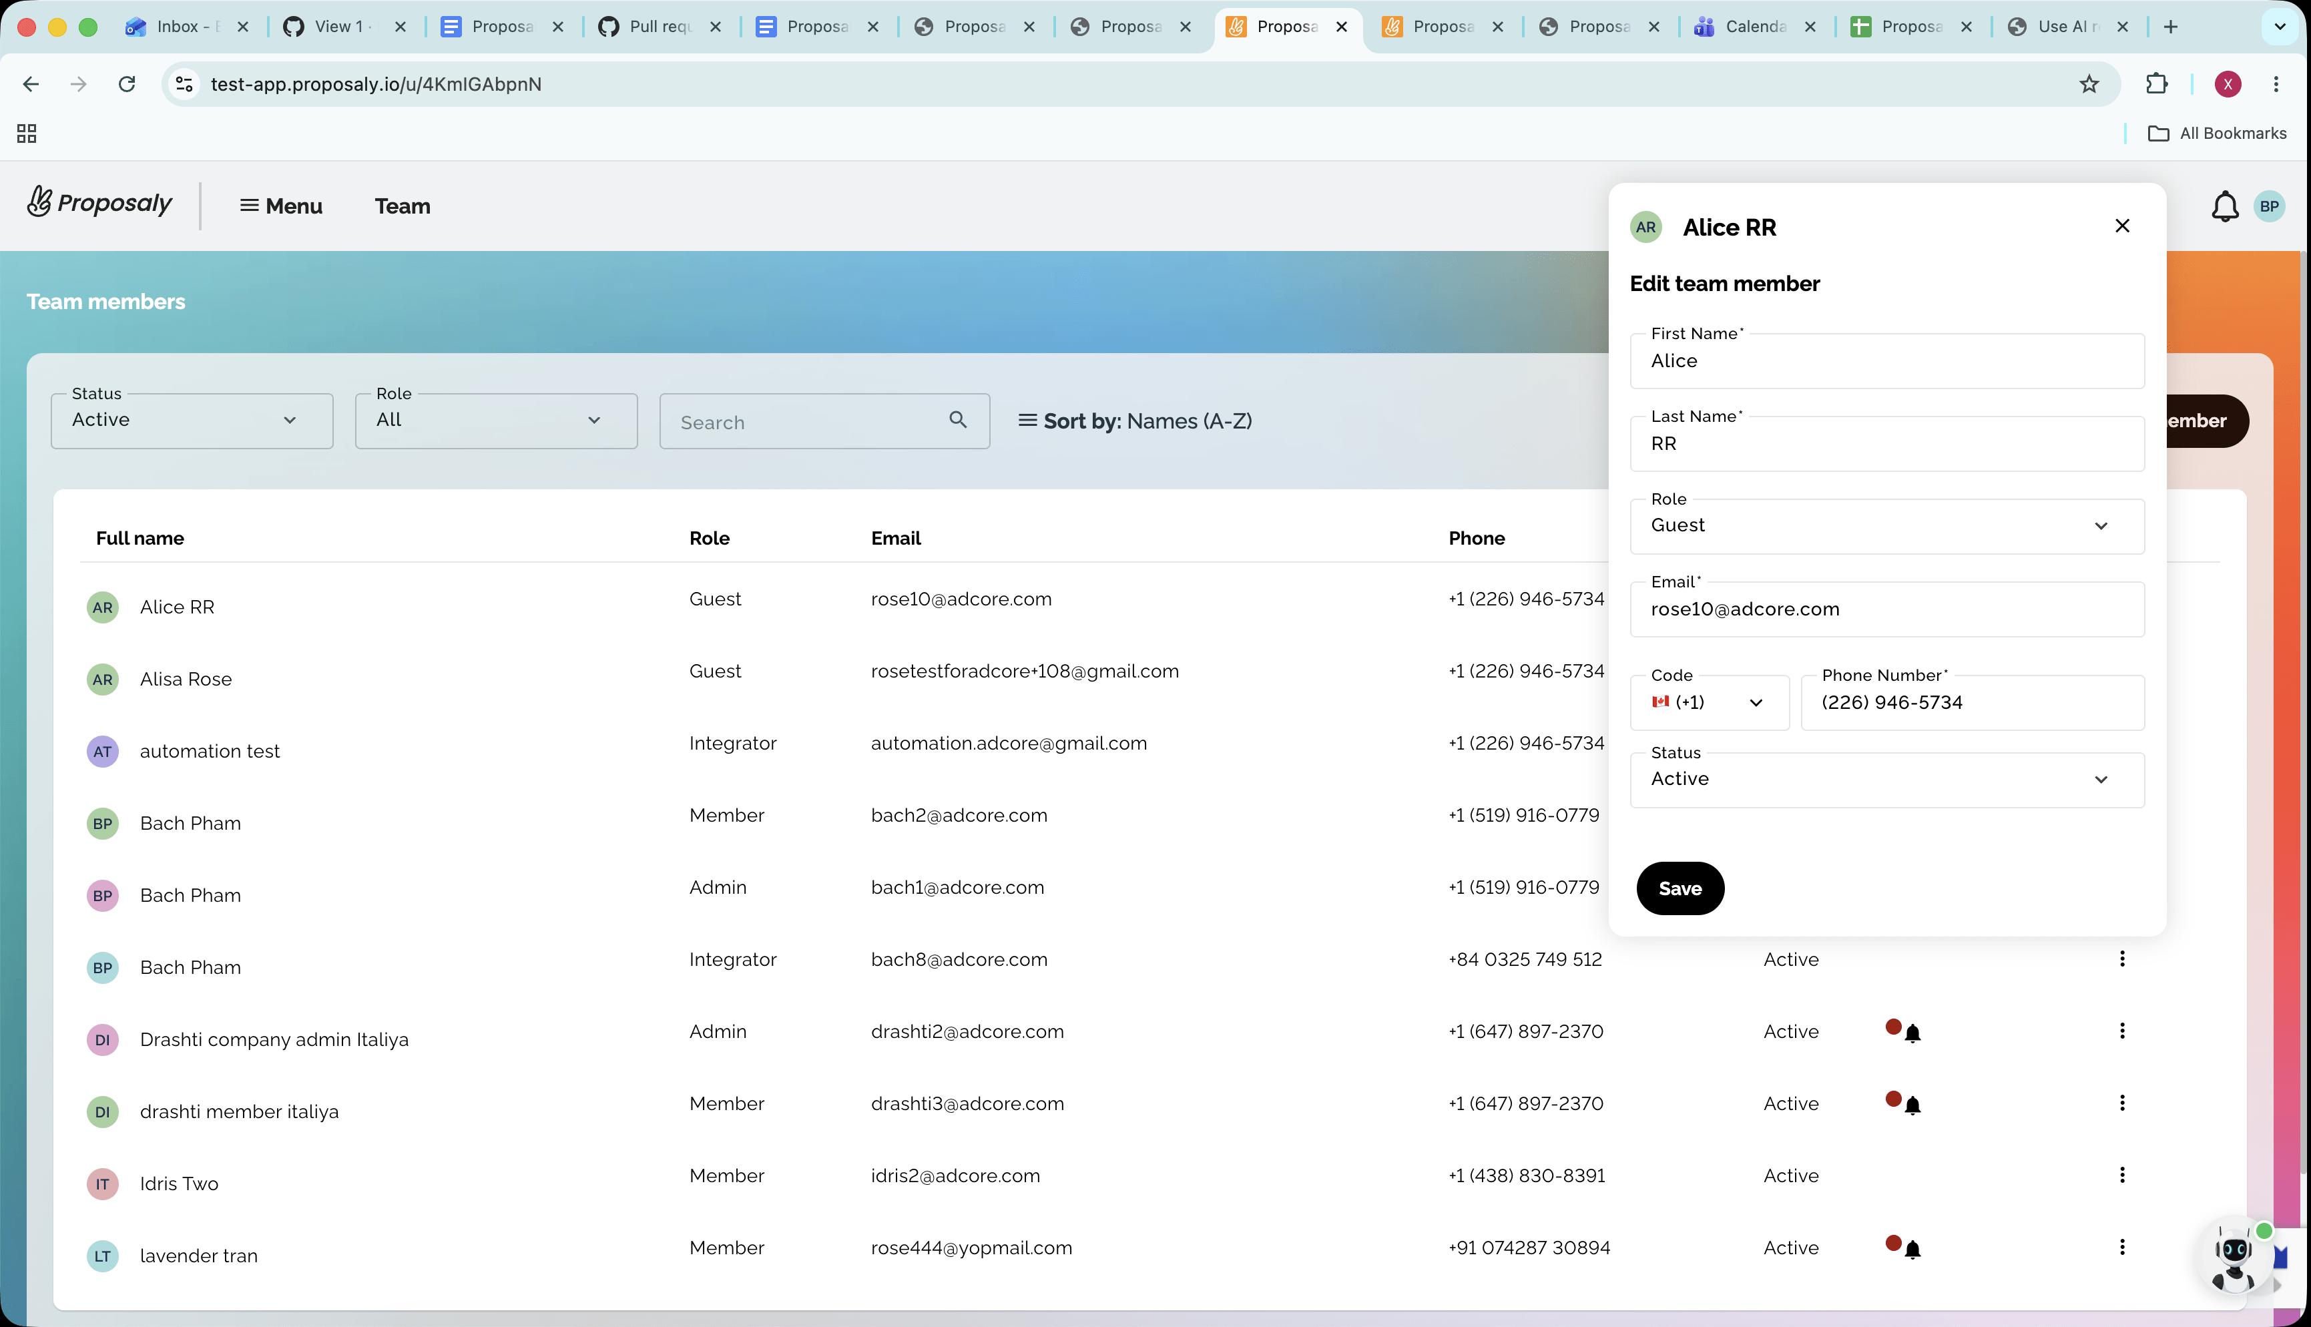Open row options for drashti3@adcore.com
Screen dimensions: 2311x1327
tap(2122, 1103)
